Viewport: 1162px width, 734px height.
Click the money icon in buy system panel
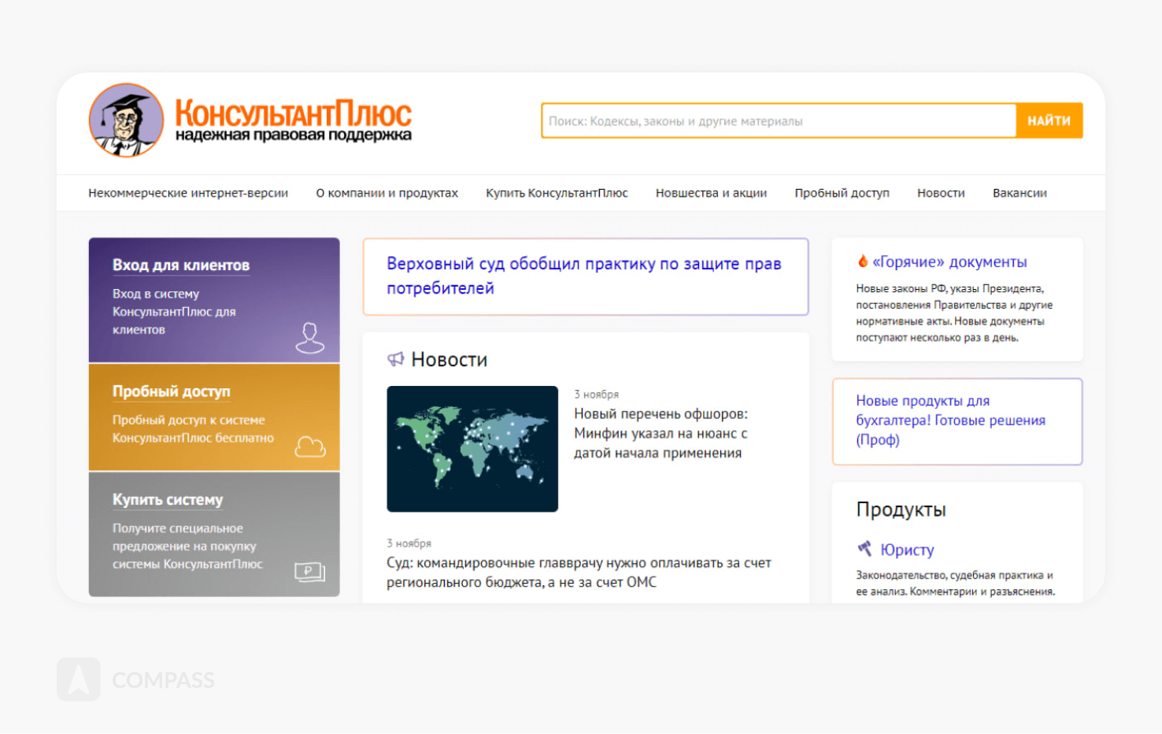click(x=309, y=572)
